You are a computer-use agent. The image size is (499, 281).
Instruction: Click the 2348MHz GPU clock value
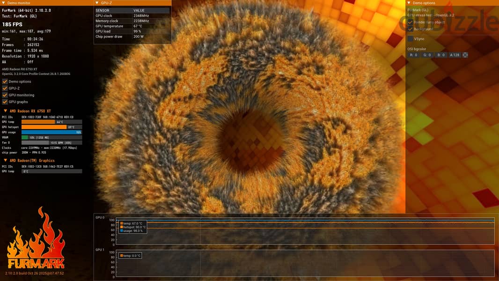pos(141,15)
